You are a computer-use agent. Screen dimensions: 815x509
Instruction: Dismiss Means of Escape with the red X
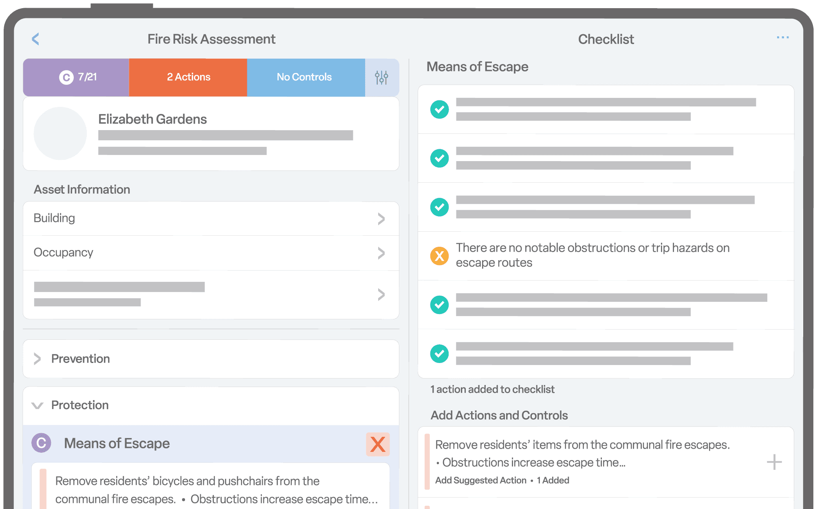tap(377, 445)
